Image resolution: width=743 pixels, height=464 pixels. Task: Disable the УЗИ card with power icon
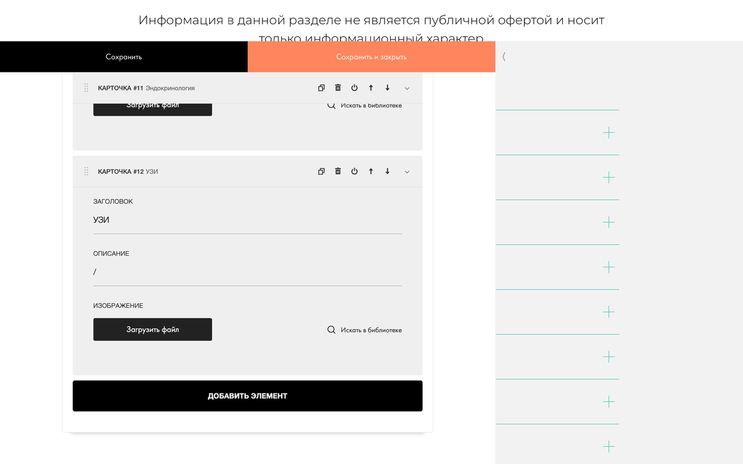pos(354,171)
